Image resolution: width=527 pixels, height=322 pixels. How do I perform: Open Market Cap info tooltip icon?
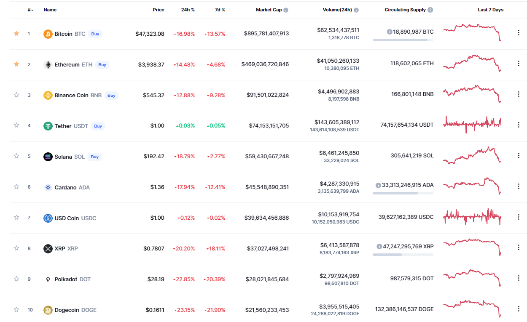tap(286, 10)
